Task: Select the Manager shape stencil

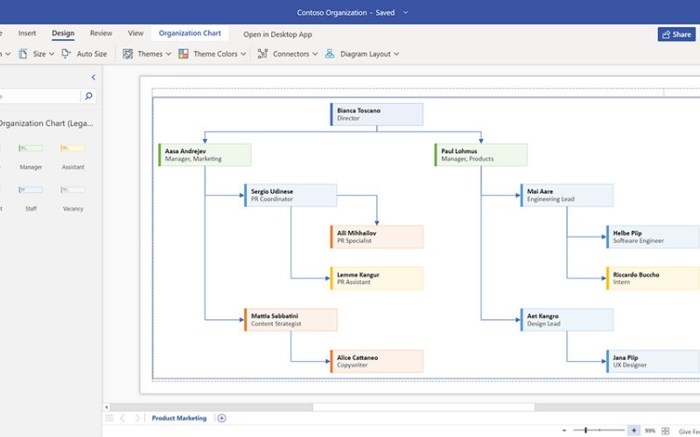Action: click(31, 148)
